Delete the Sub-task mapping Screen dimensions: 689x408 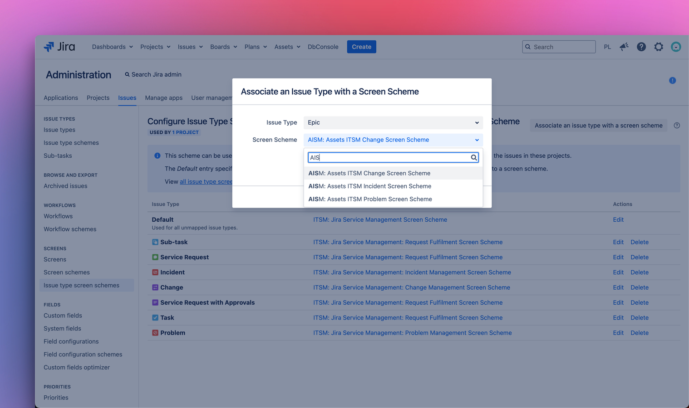click(640, 242)
